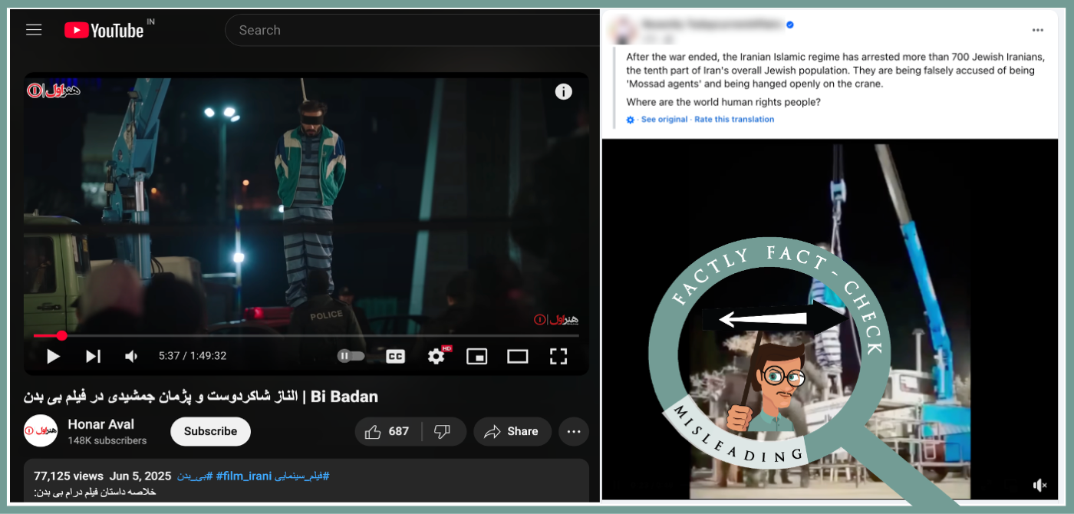The height and width of the screenshot is (514, 1074).
Task: Activate the Miniplayer
Action: pyautogui.click(x=476, y=356)
